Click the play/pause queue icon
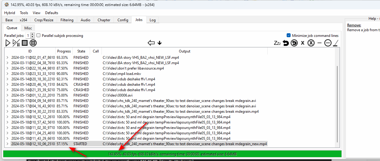380x161 pixels. [16, 43]
